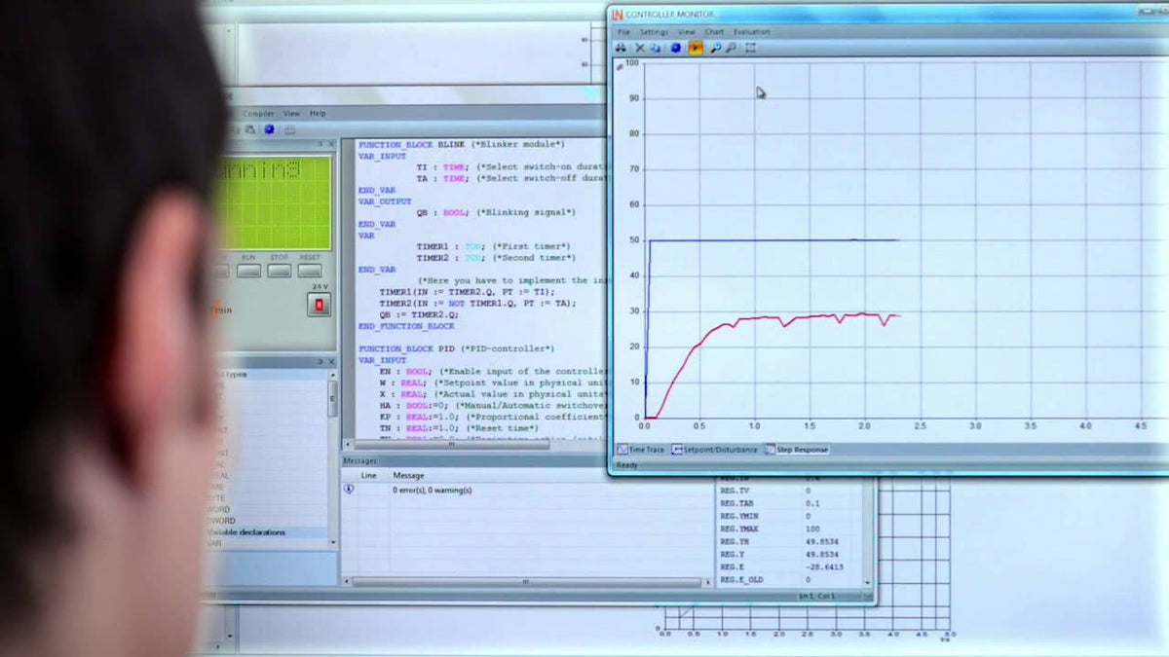Click the zoom-out magnifier in Controller Monitor toolbar
This screenshot has height=657, width=1169.
pyautogui.click(x=731, y=48)
